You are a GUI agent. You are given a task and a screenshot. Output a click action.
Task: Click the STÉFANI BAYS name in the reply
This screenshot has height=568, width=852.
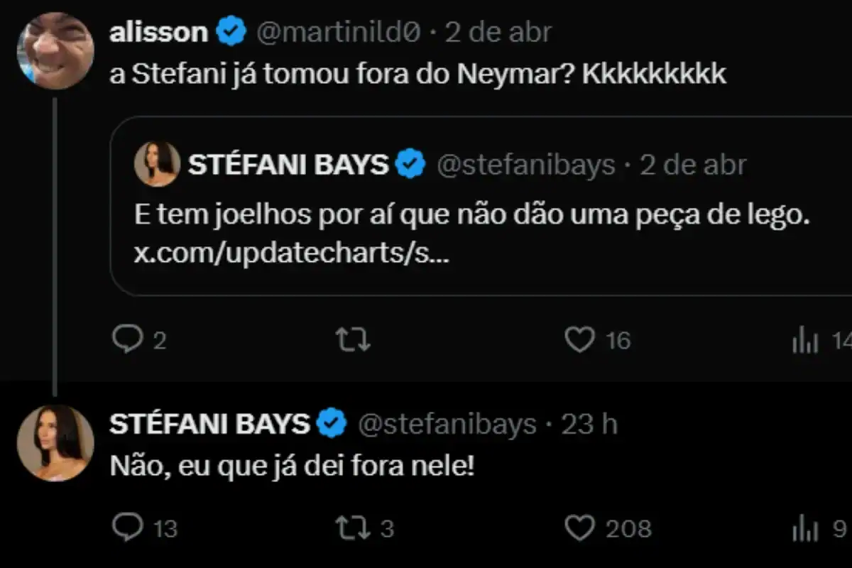[x=210, y=424]
